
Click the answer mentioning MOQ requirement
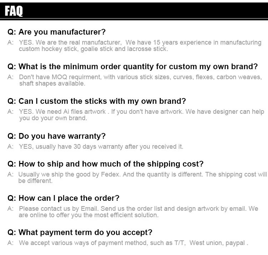coord(134,80)
